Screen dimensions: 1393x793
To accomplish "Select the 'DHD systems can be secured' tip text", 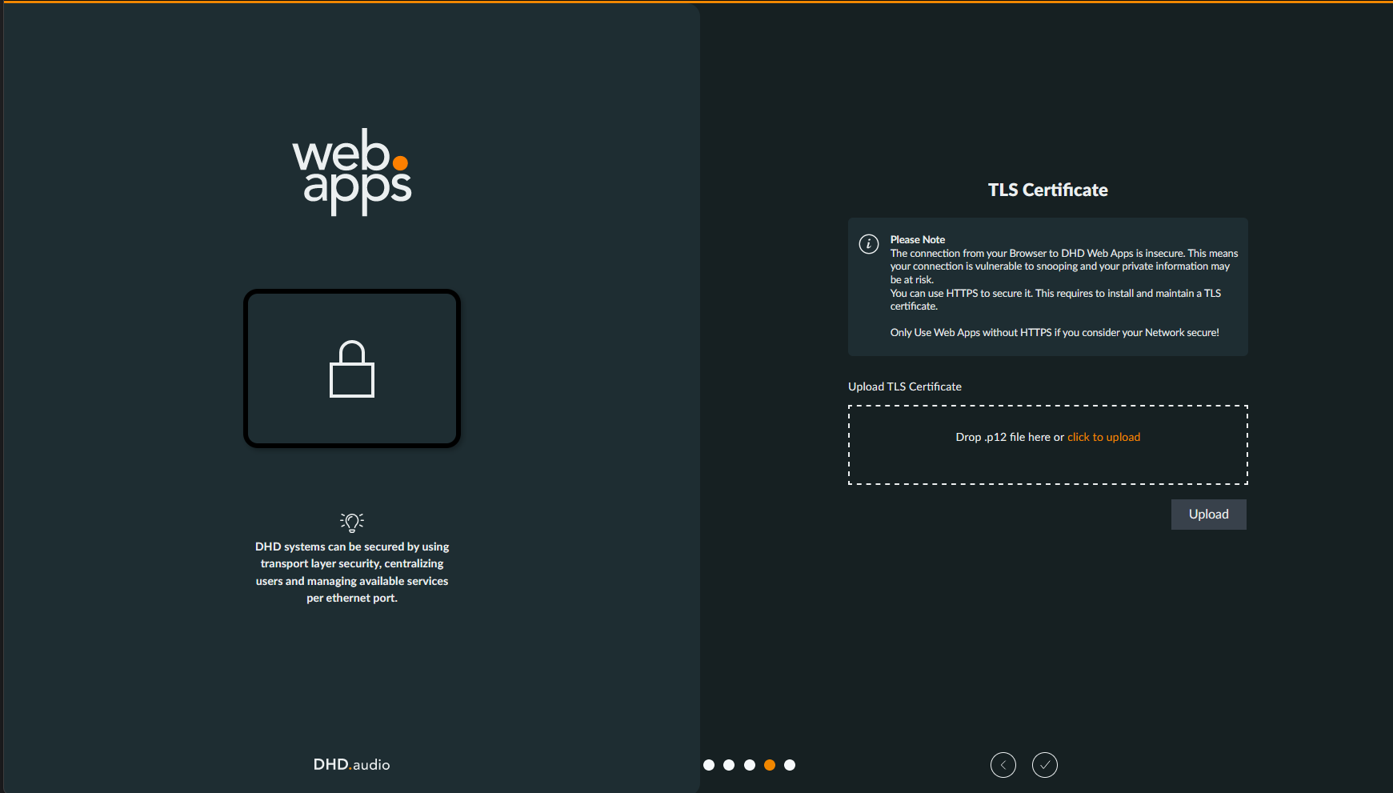I will pyautogui.click(x=352, y=572).
